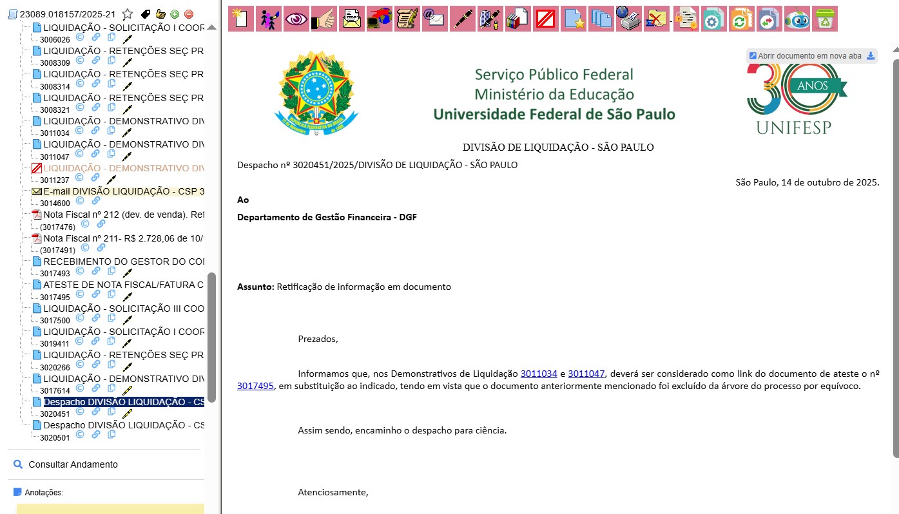This screenshot has height=514, width=899.
Task: Click the green recycle bin toolbar icon
Action: pyautogui.click(x=825, y=19)
